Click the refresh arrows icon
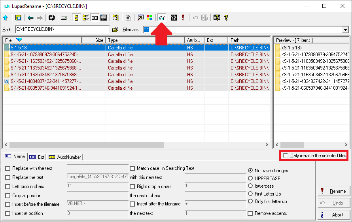Screen dimensions: 352x222 pos(51,18)
